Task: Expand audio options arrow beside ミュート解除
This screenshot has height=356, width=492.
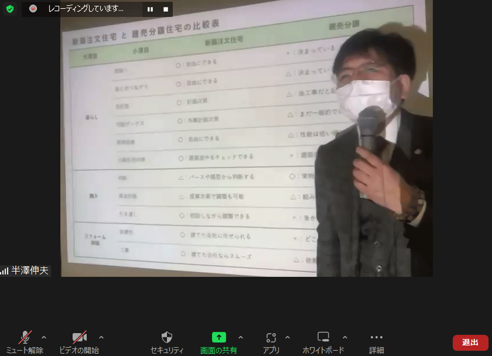Action: click(x=44, y=337)
